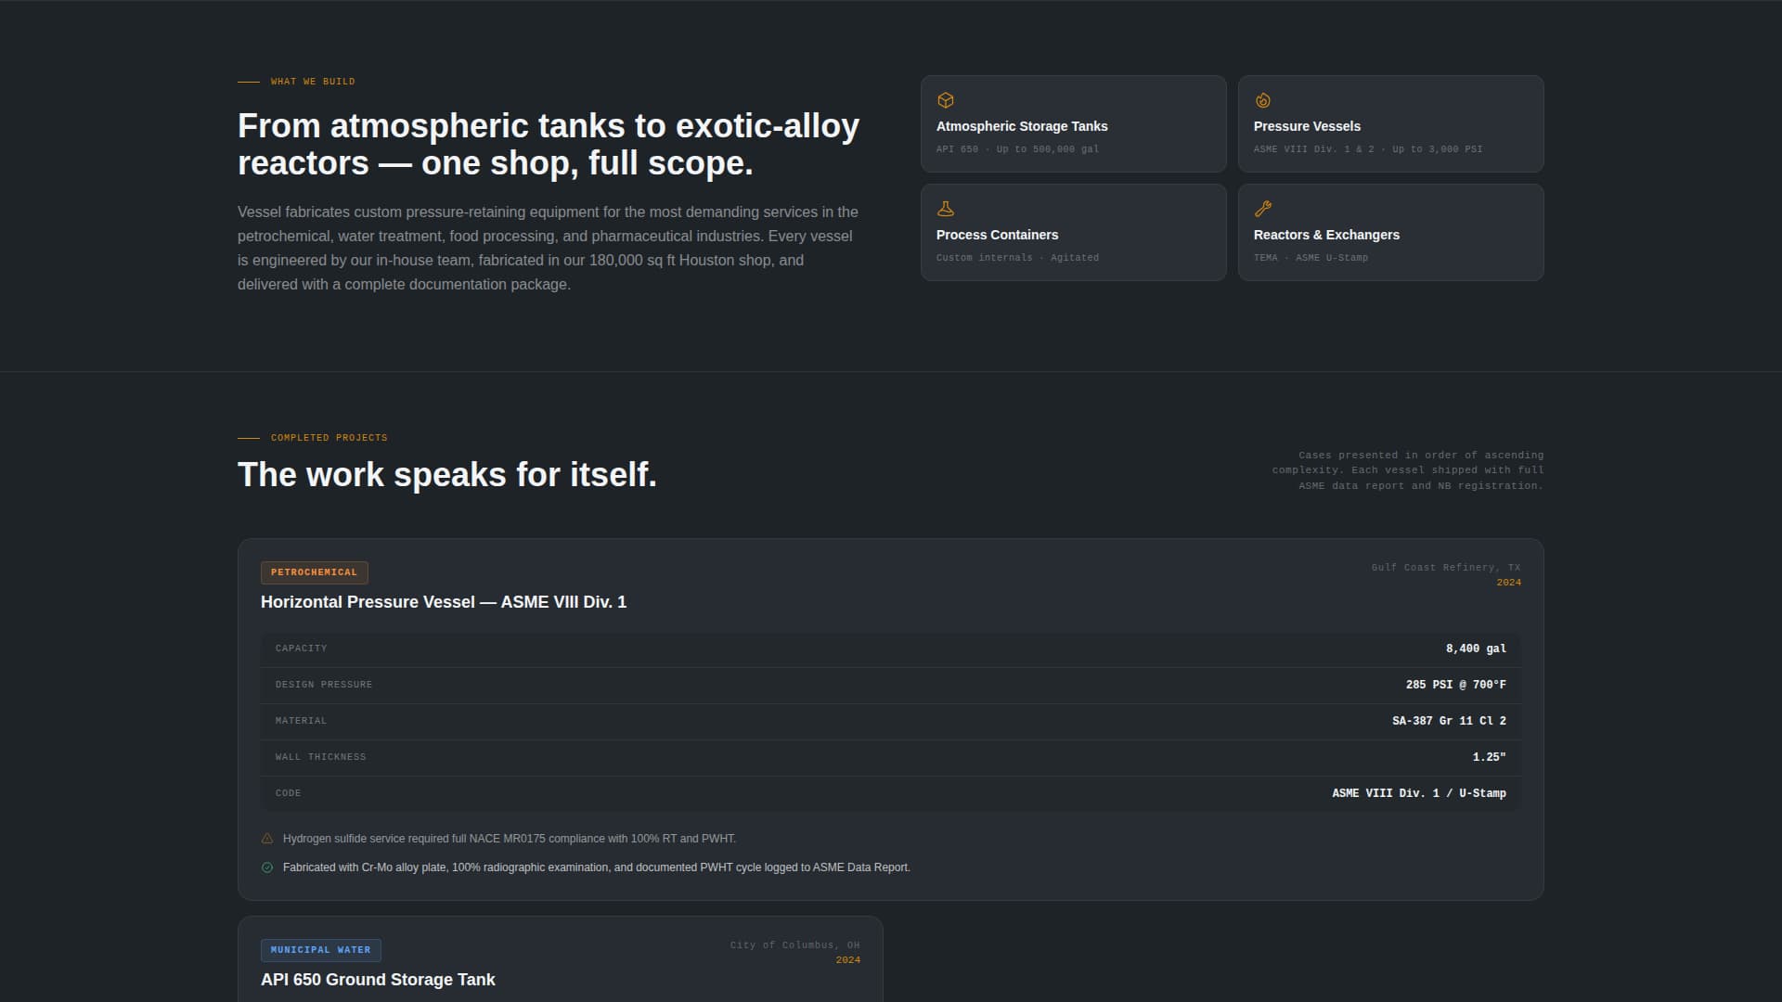This screenshot has width=1782, height=1002.
Task: Select the Process Containers card title
Action: 997,235
